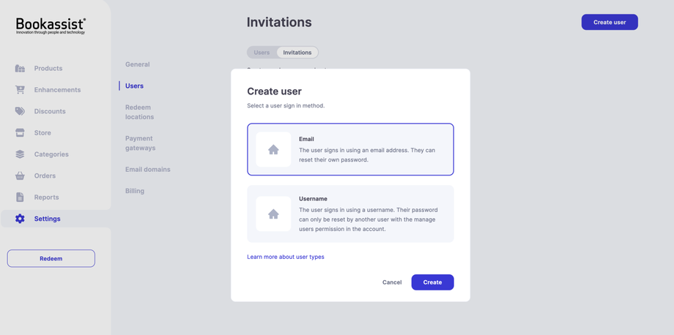Click the Reports document icon
Viewport: 674px width, 335px height.
(x=20, y=197)
